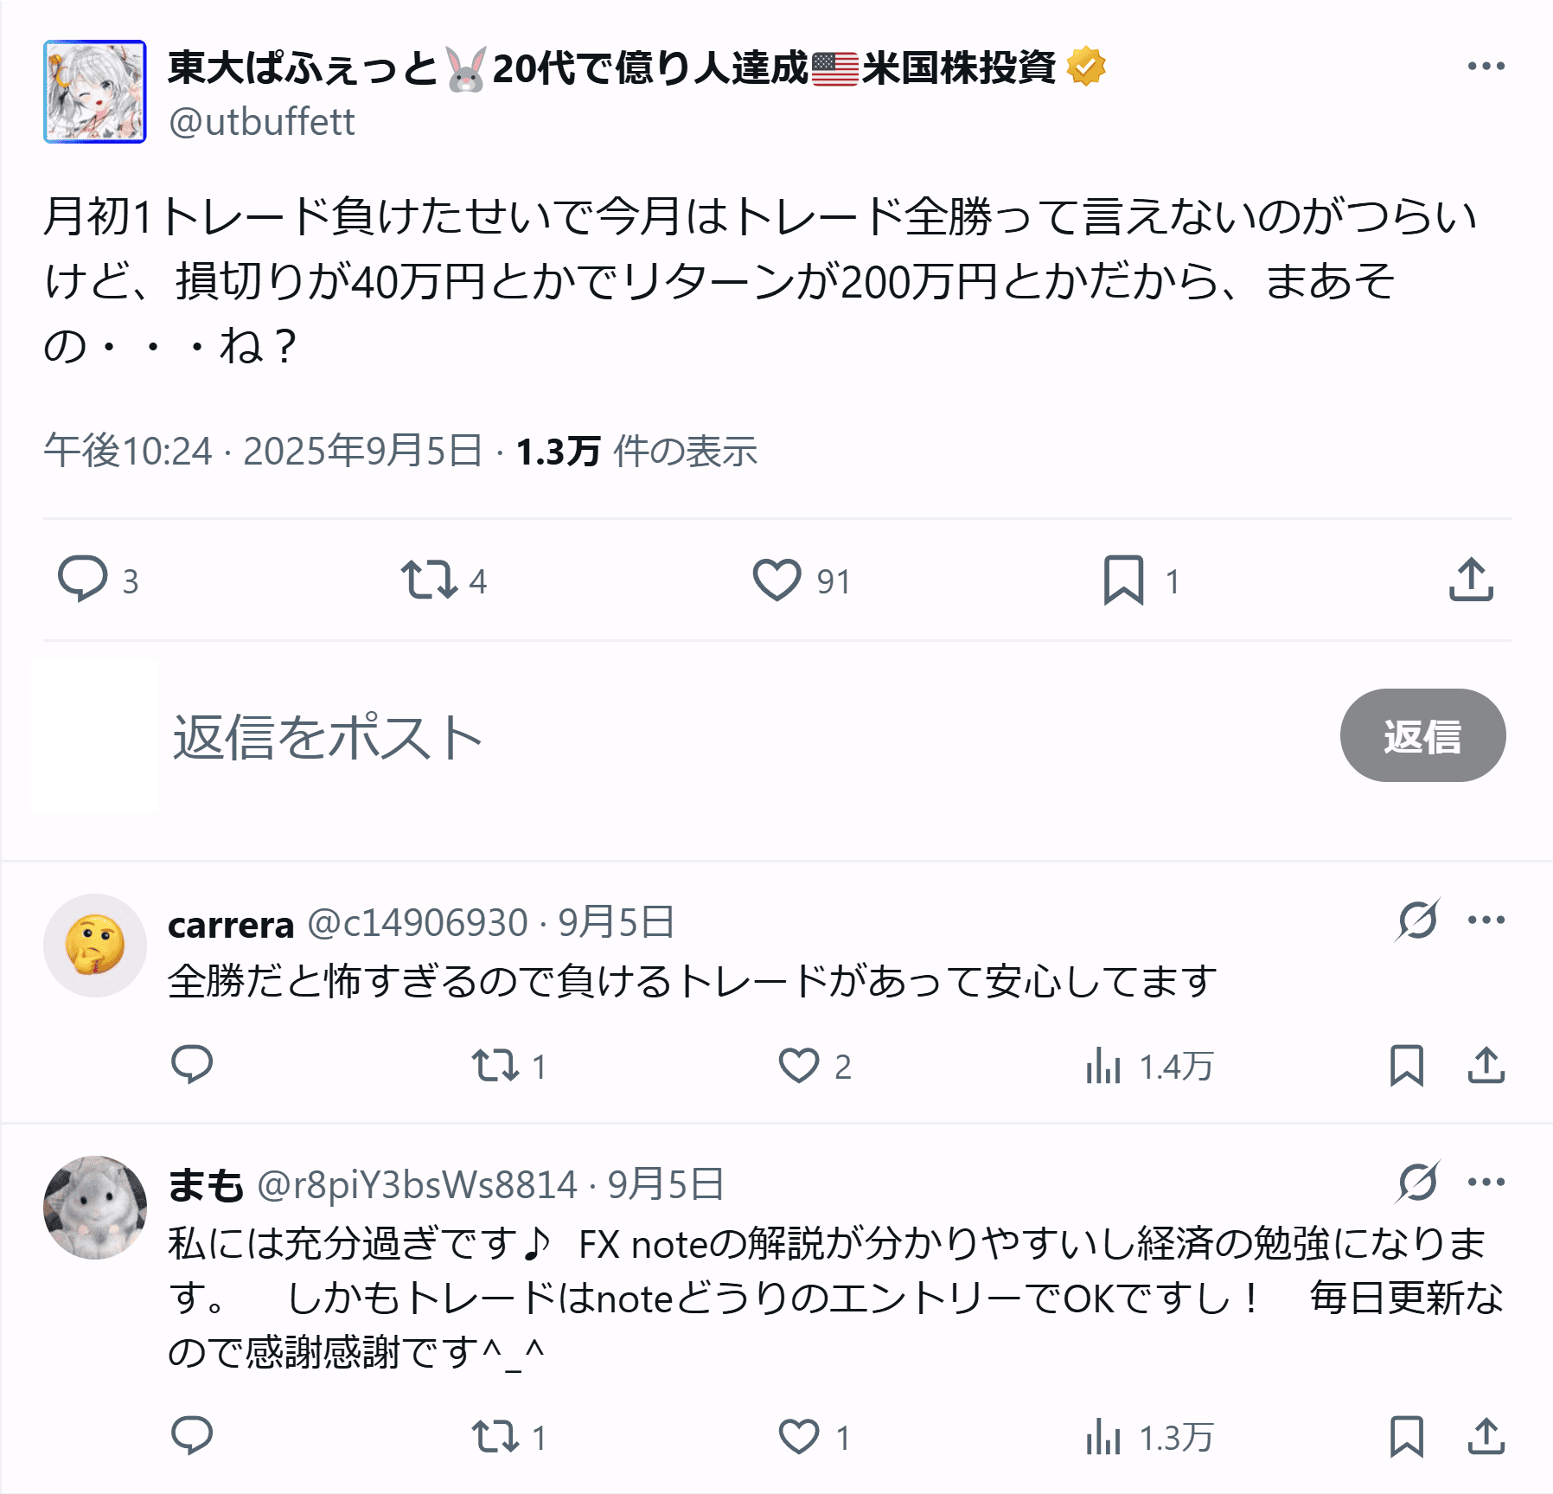1553x1494 pixels.
Task: Bookmark まも's reply
Action: click(1407, 1437)
